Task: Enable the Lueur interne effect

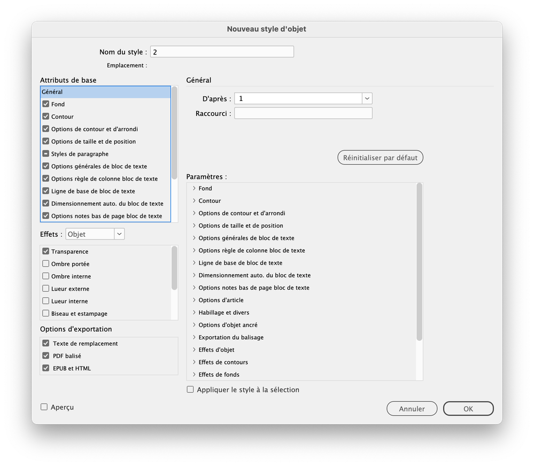Action: [x=45, y=301]
